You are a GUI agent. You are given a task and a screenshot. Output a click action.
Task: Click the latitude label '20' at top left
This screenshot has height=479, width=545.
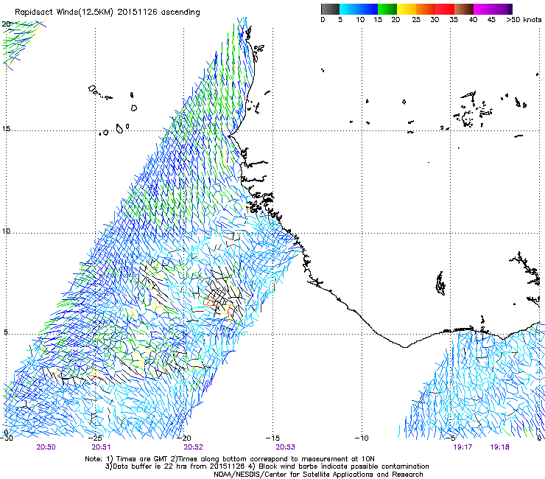pos(6,24)
